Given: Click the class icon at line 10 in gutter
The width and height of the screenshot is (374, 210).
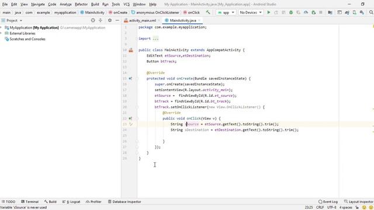Looking at the screenshot, I should coord(131,50).
